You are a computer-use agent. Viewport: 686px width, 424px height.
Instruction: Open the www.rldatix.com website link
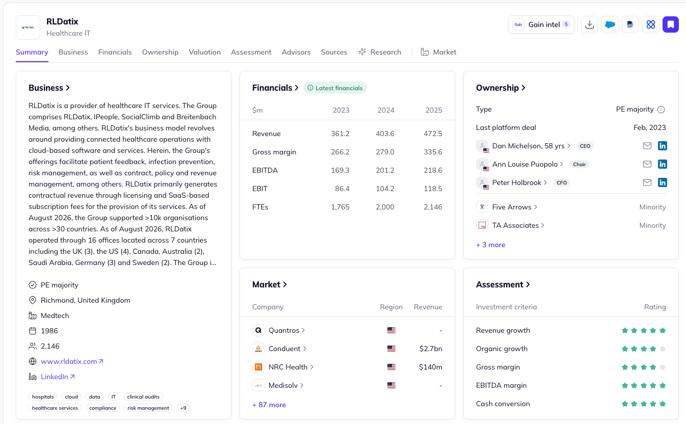point(72,361)
